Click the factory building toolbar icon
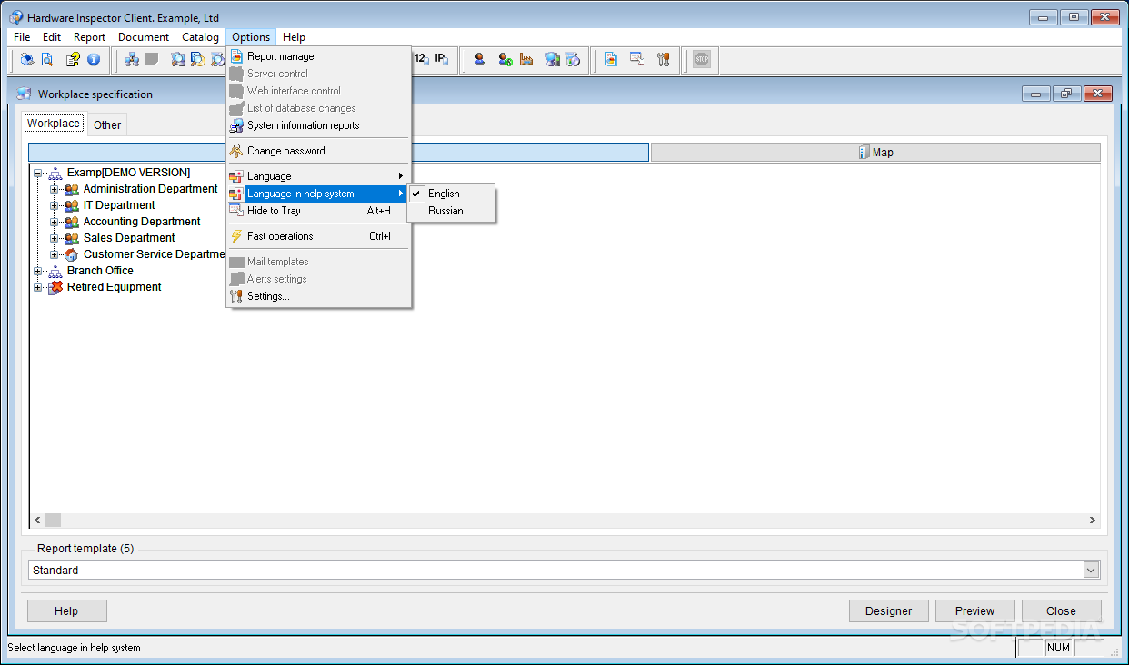 tap(526, 60)
